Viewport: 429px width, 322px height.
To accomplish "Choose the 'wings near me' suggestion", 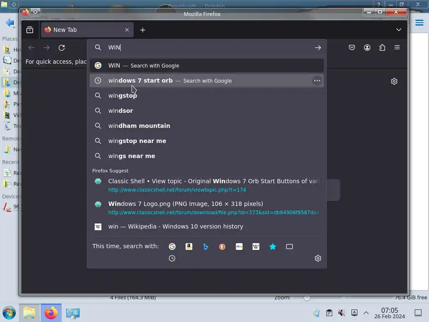I will [207, 156].
